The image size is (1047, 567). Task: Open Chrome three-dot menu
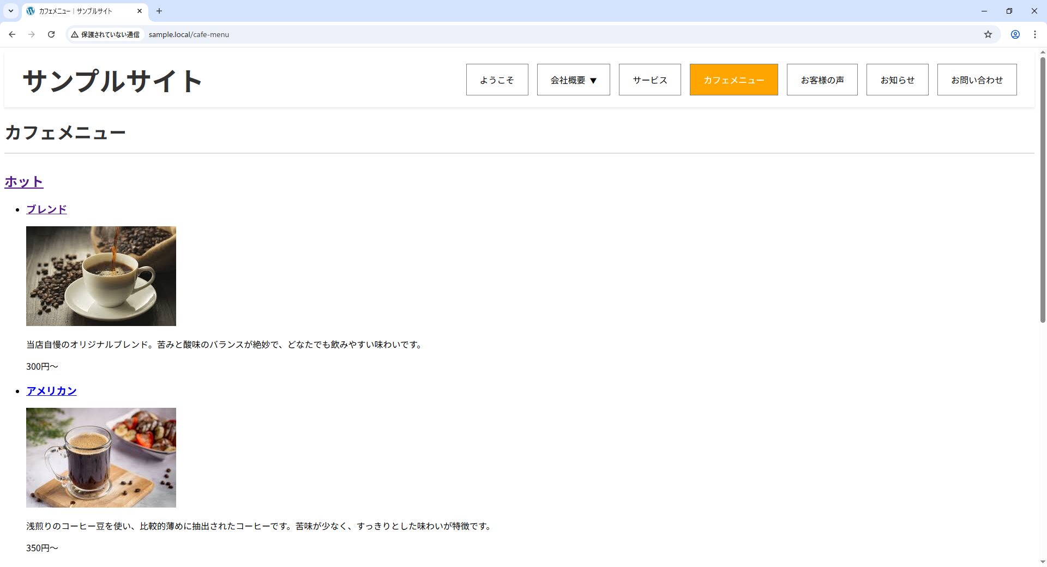tap(1035, 34)
